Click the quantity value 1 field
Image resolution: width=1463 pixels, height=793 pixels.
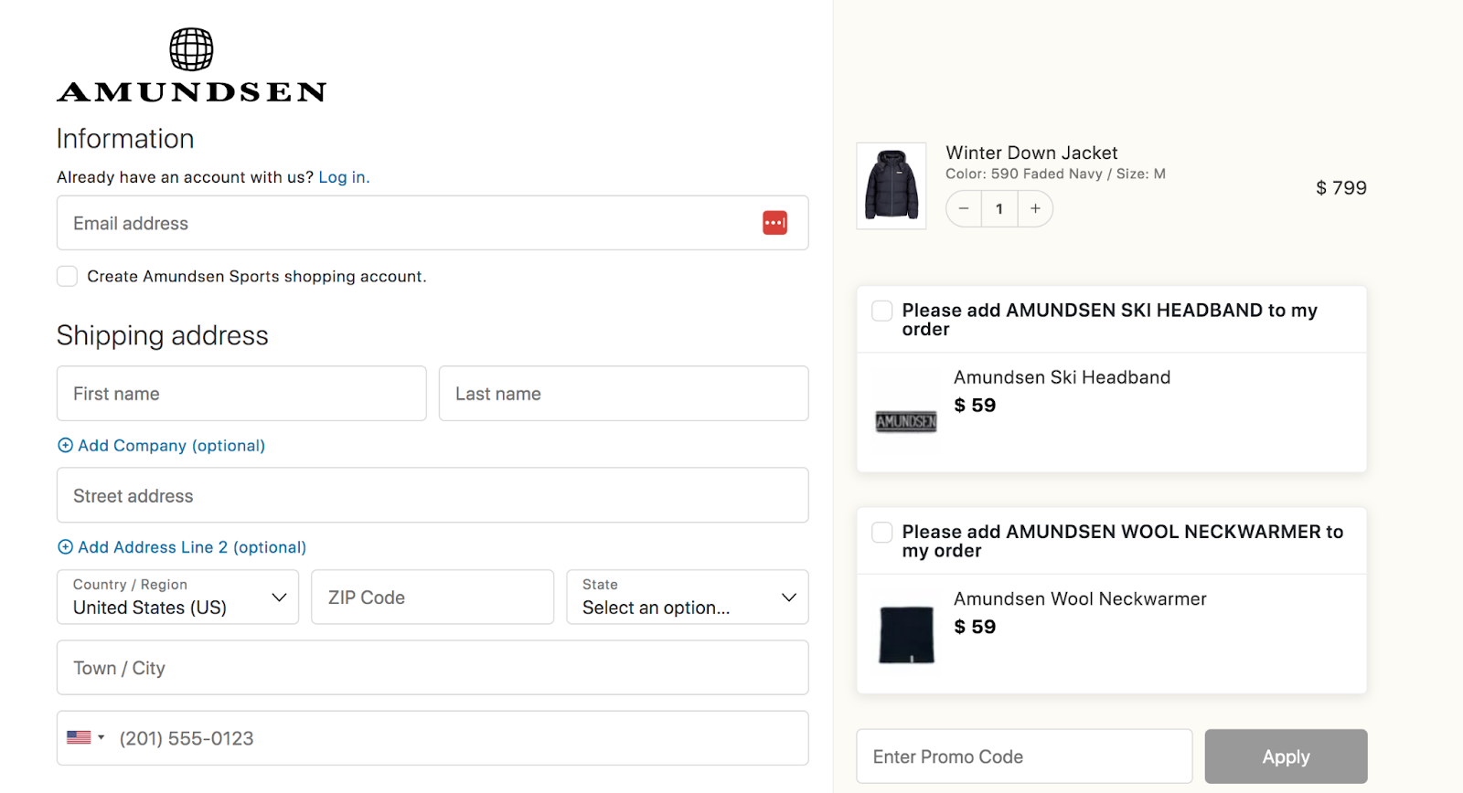[x=999, y=208]
